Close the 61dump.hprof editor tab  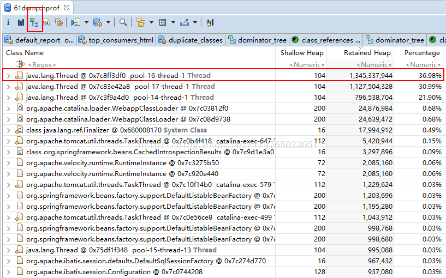tap(66, 8)
